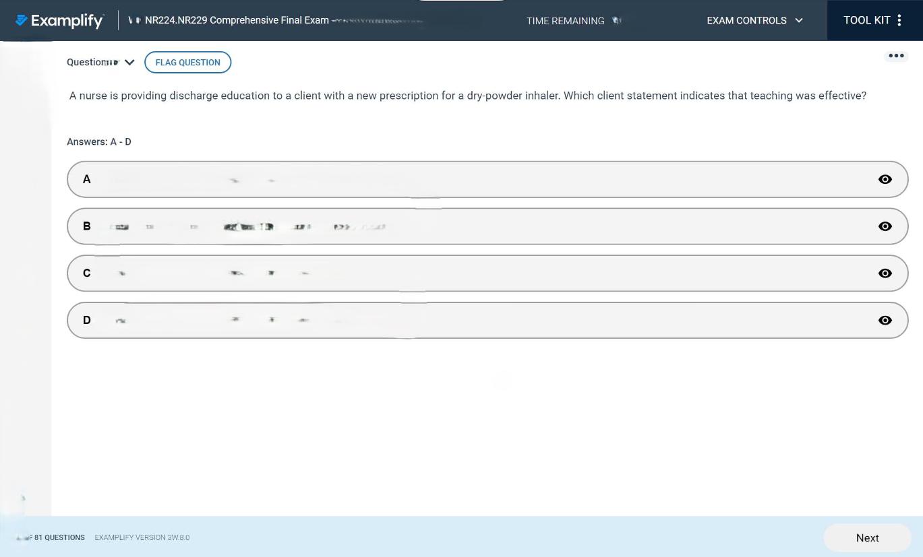This screenshot has width=923, height=557.
Task: Click the exam title NR224.NR229 Comprehensive Final Exam
Action: tap(237, 20)
